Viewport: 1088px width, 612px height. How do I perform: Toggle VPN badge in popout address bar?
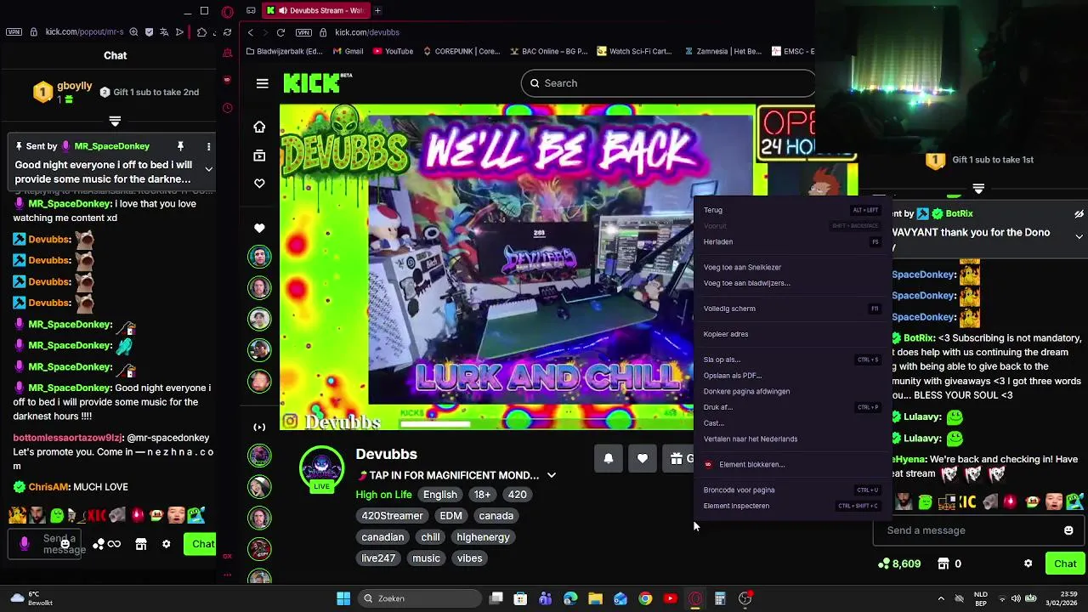14,32
